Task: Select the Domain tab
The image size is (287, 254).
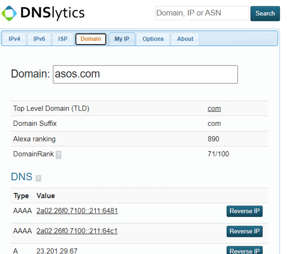Action: pos(91,39)
